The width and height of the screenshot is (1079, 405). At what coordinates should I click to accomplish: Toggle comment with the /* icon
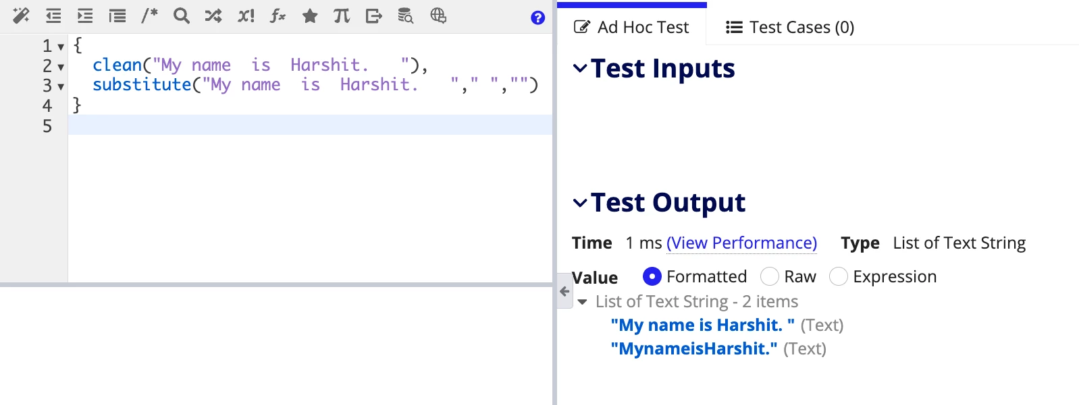[149, 15]
